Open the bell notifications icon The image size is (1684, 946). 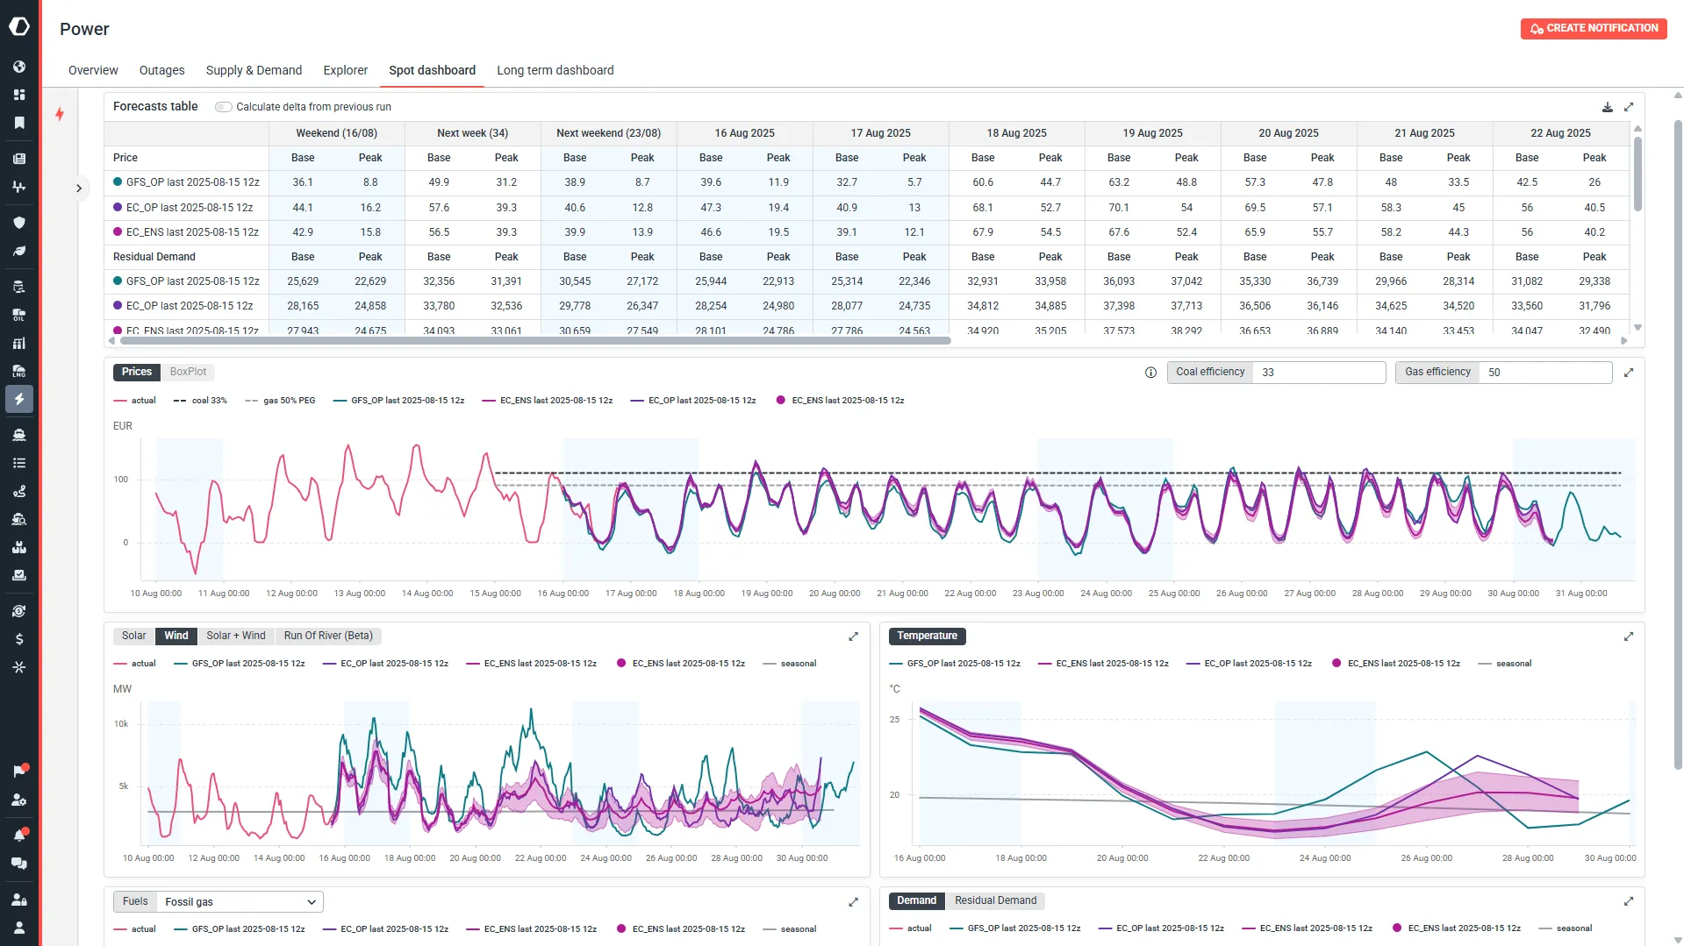click(x=19, y=835)
